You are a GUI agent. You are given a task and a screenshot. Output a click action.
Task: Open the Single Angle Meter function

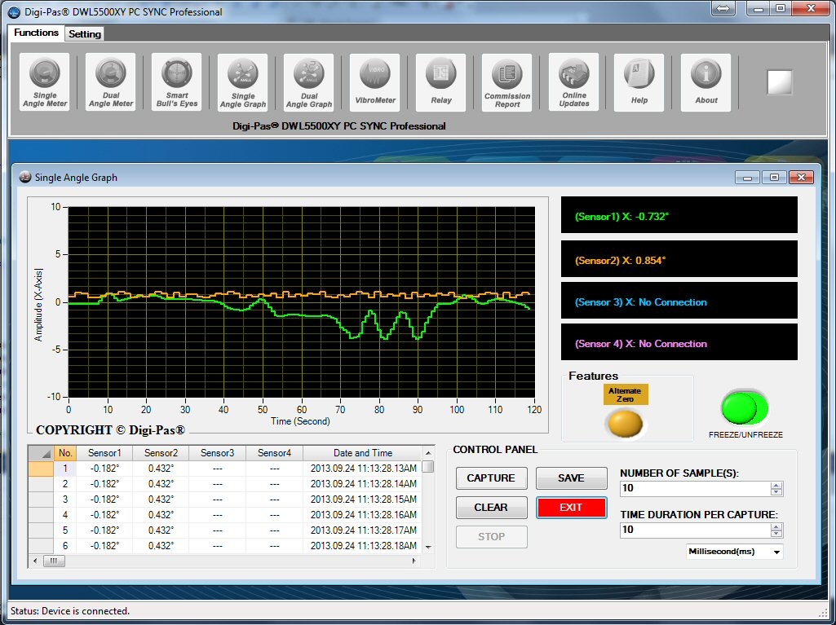click(x=45, y=82)
